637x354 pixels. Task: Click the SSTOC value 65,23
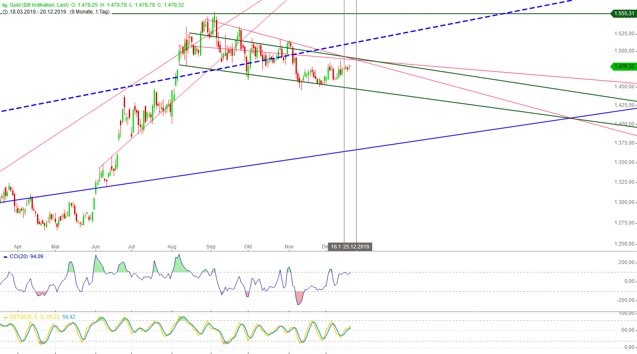[53, 317]
